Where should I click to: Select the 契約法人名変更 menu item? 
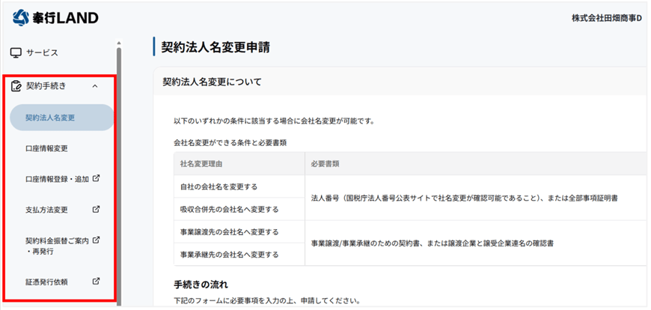[x=50, y=118]
